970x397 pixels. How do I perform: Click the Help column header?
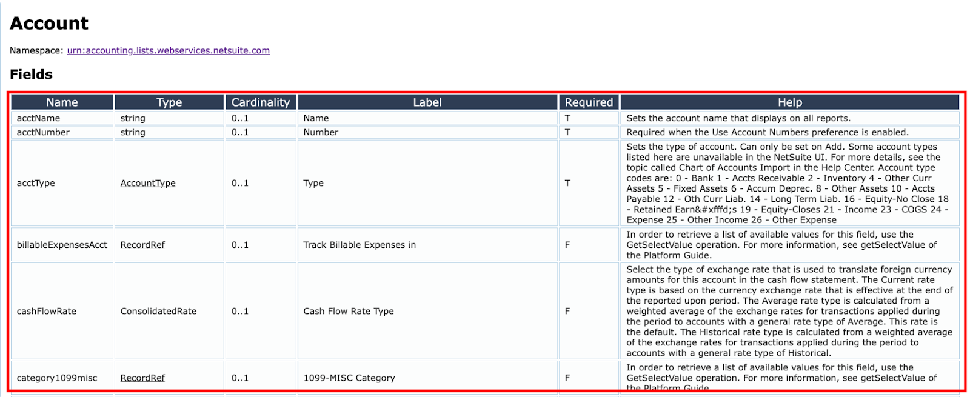pos(790,102)
